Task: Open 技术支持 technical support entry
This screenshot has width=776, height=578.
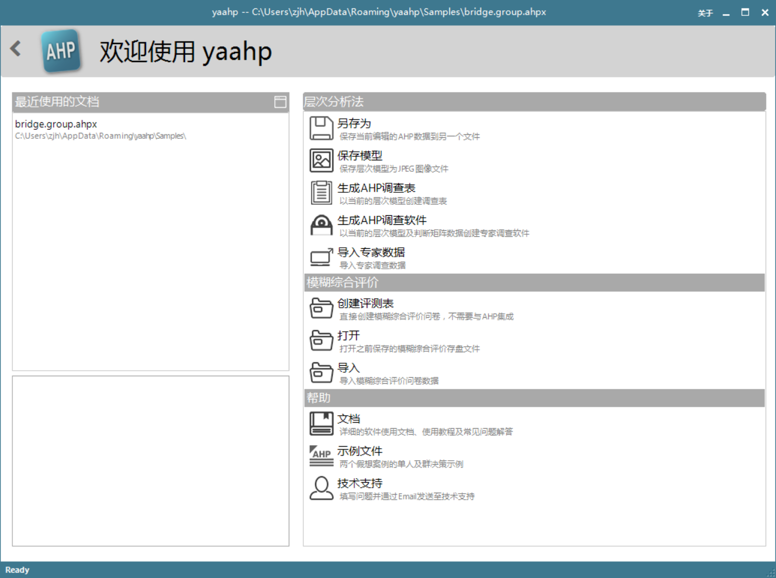Action: point(360,483)
